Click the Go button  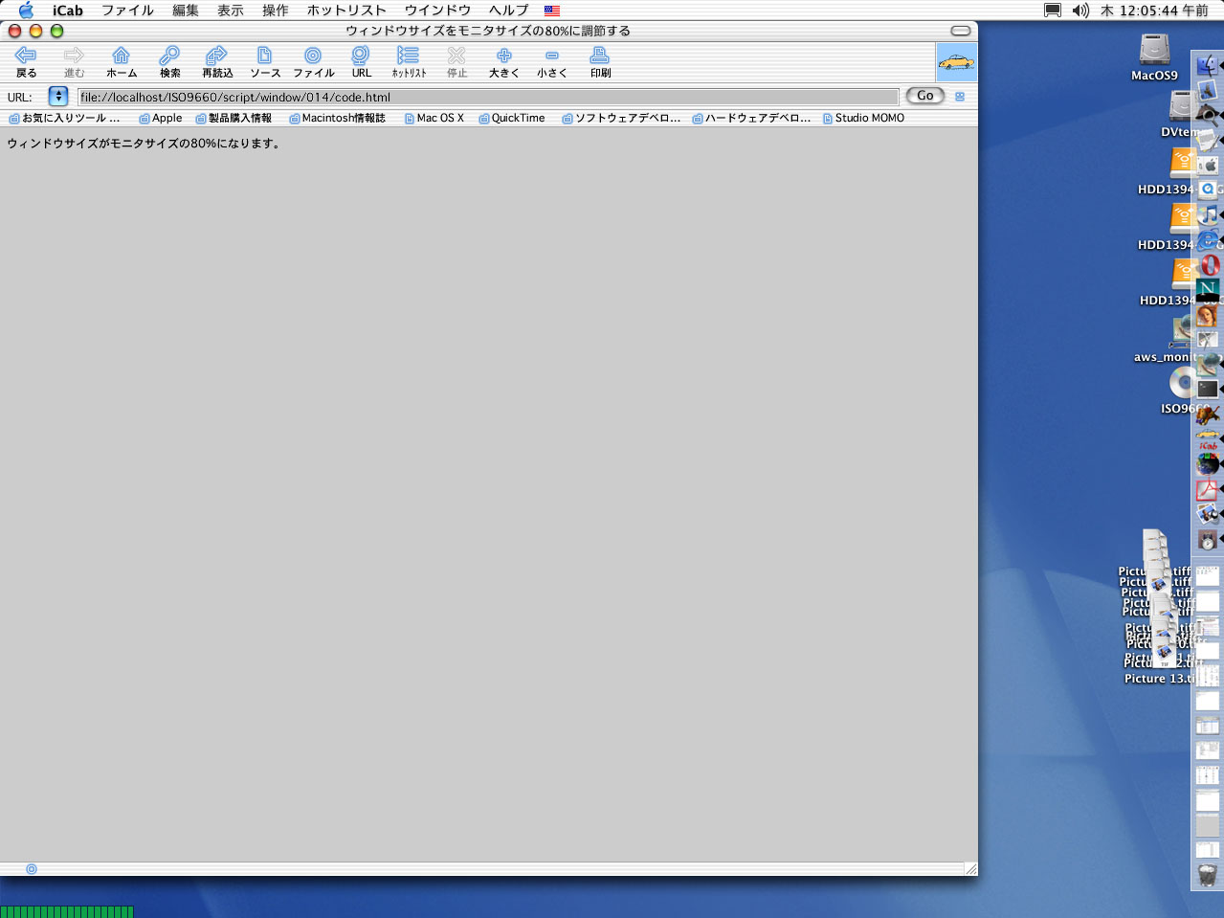tap(925, 96)
